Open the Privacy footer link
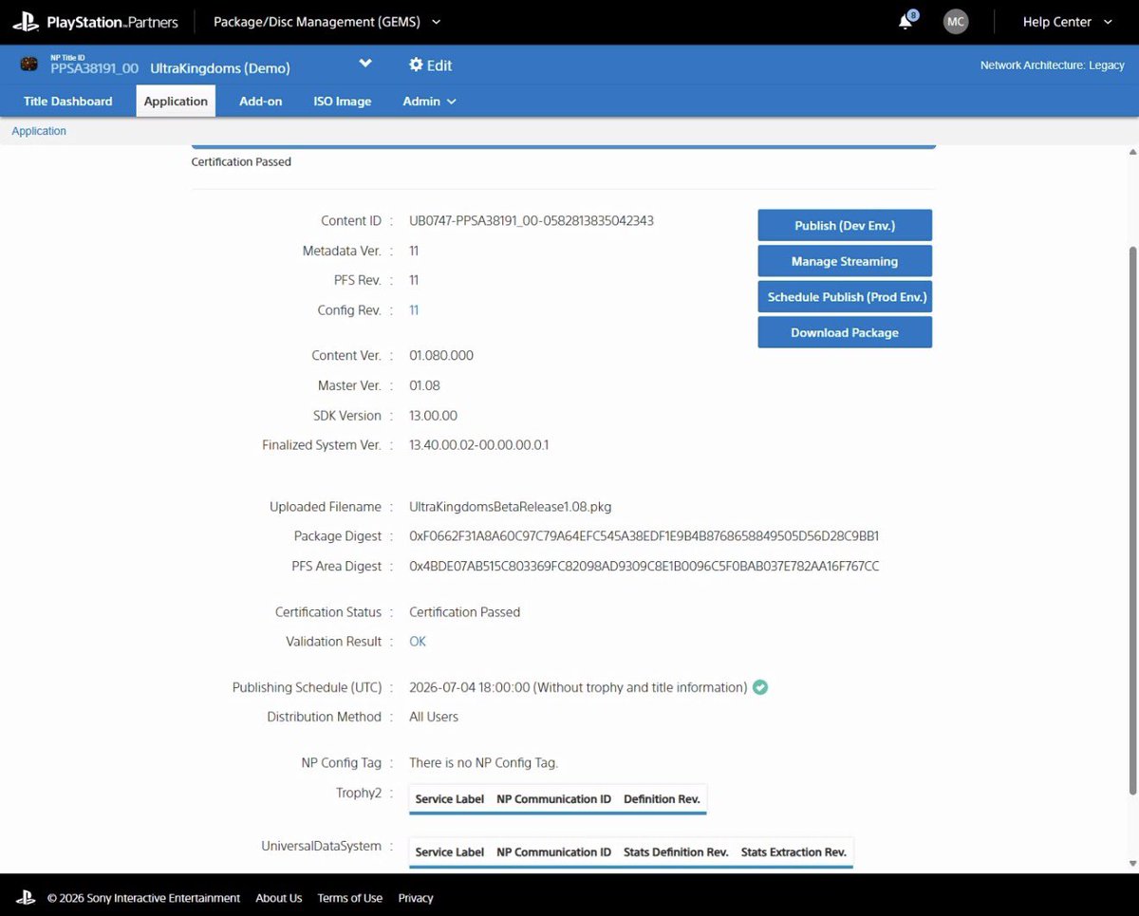The width and height of the screenshot is (1139, 916). (416, 898)
